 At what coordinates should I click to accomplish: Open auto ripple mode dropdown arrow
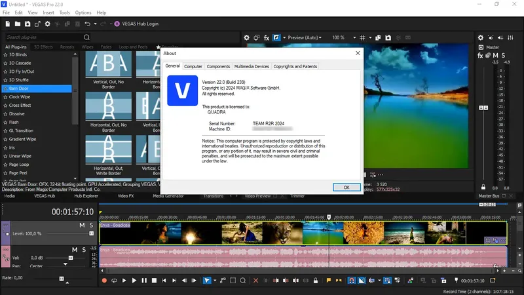379,281
